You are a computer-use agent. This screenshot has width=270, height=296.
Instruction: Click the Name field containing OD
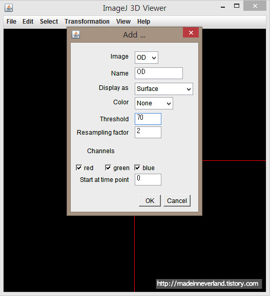coord(159,73)
